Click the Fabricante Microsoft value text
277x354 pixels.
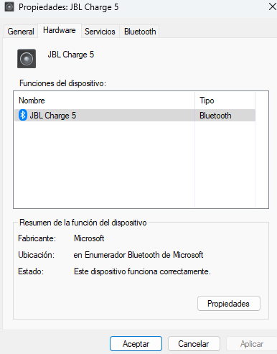pyautogui.click(x=89, y=238)
